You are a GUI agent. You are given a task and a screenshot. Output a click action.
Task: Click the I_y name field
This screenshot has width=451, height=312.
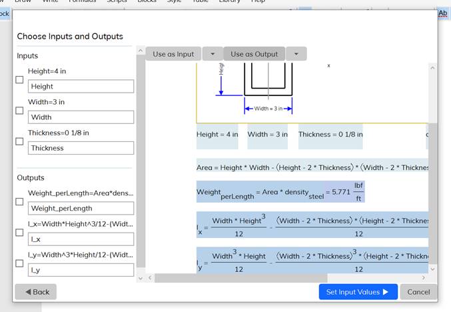81,270
